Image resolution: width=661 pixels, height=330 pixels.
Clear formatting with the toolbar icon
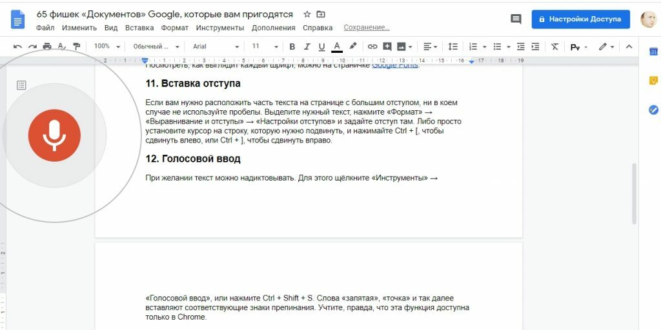point(554,46)
